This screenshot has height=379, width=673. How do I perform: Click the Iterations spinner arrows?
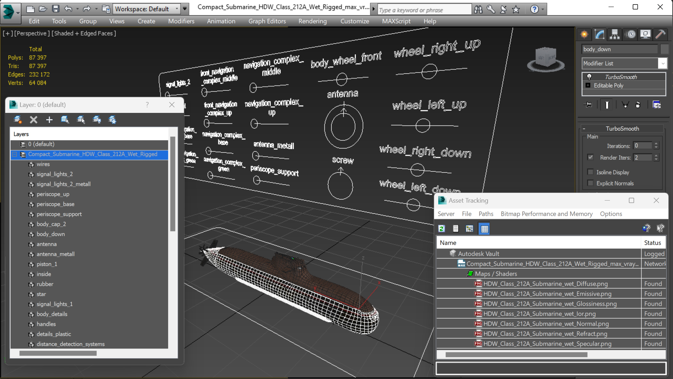pyautogui.click(x=656, y=145)
